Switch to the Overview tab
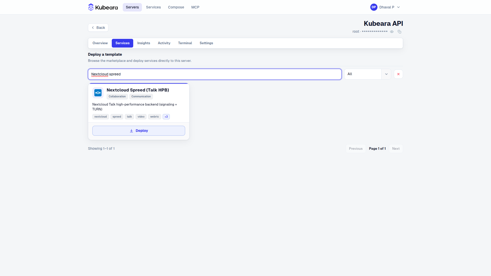491x276 pixels. (x=100, y=43)
